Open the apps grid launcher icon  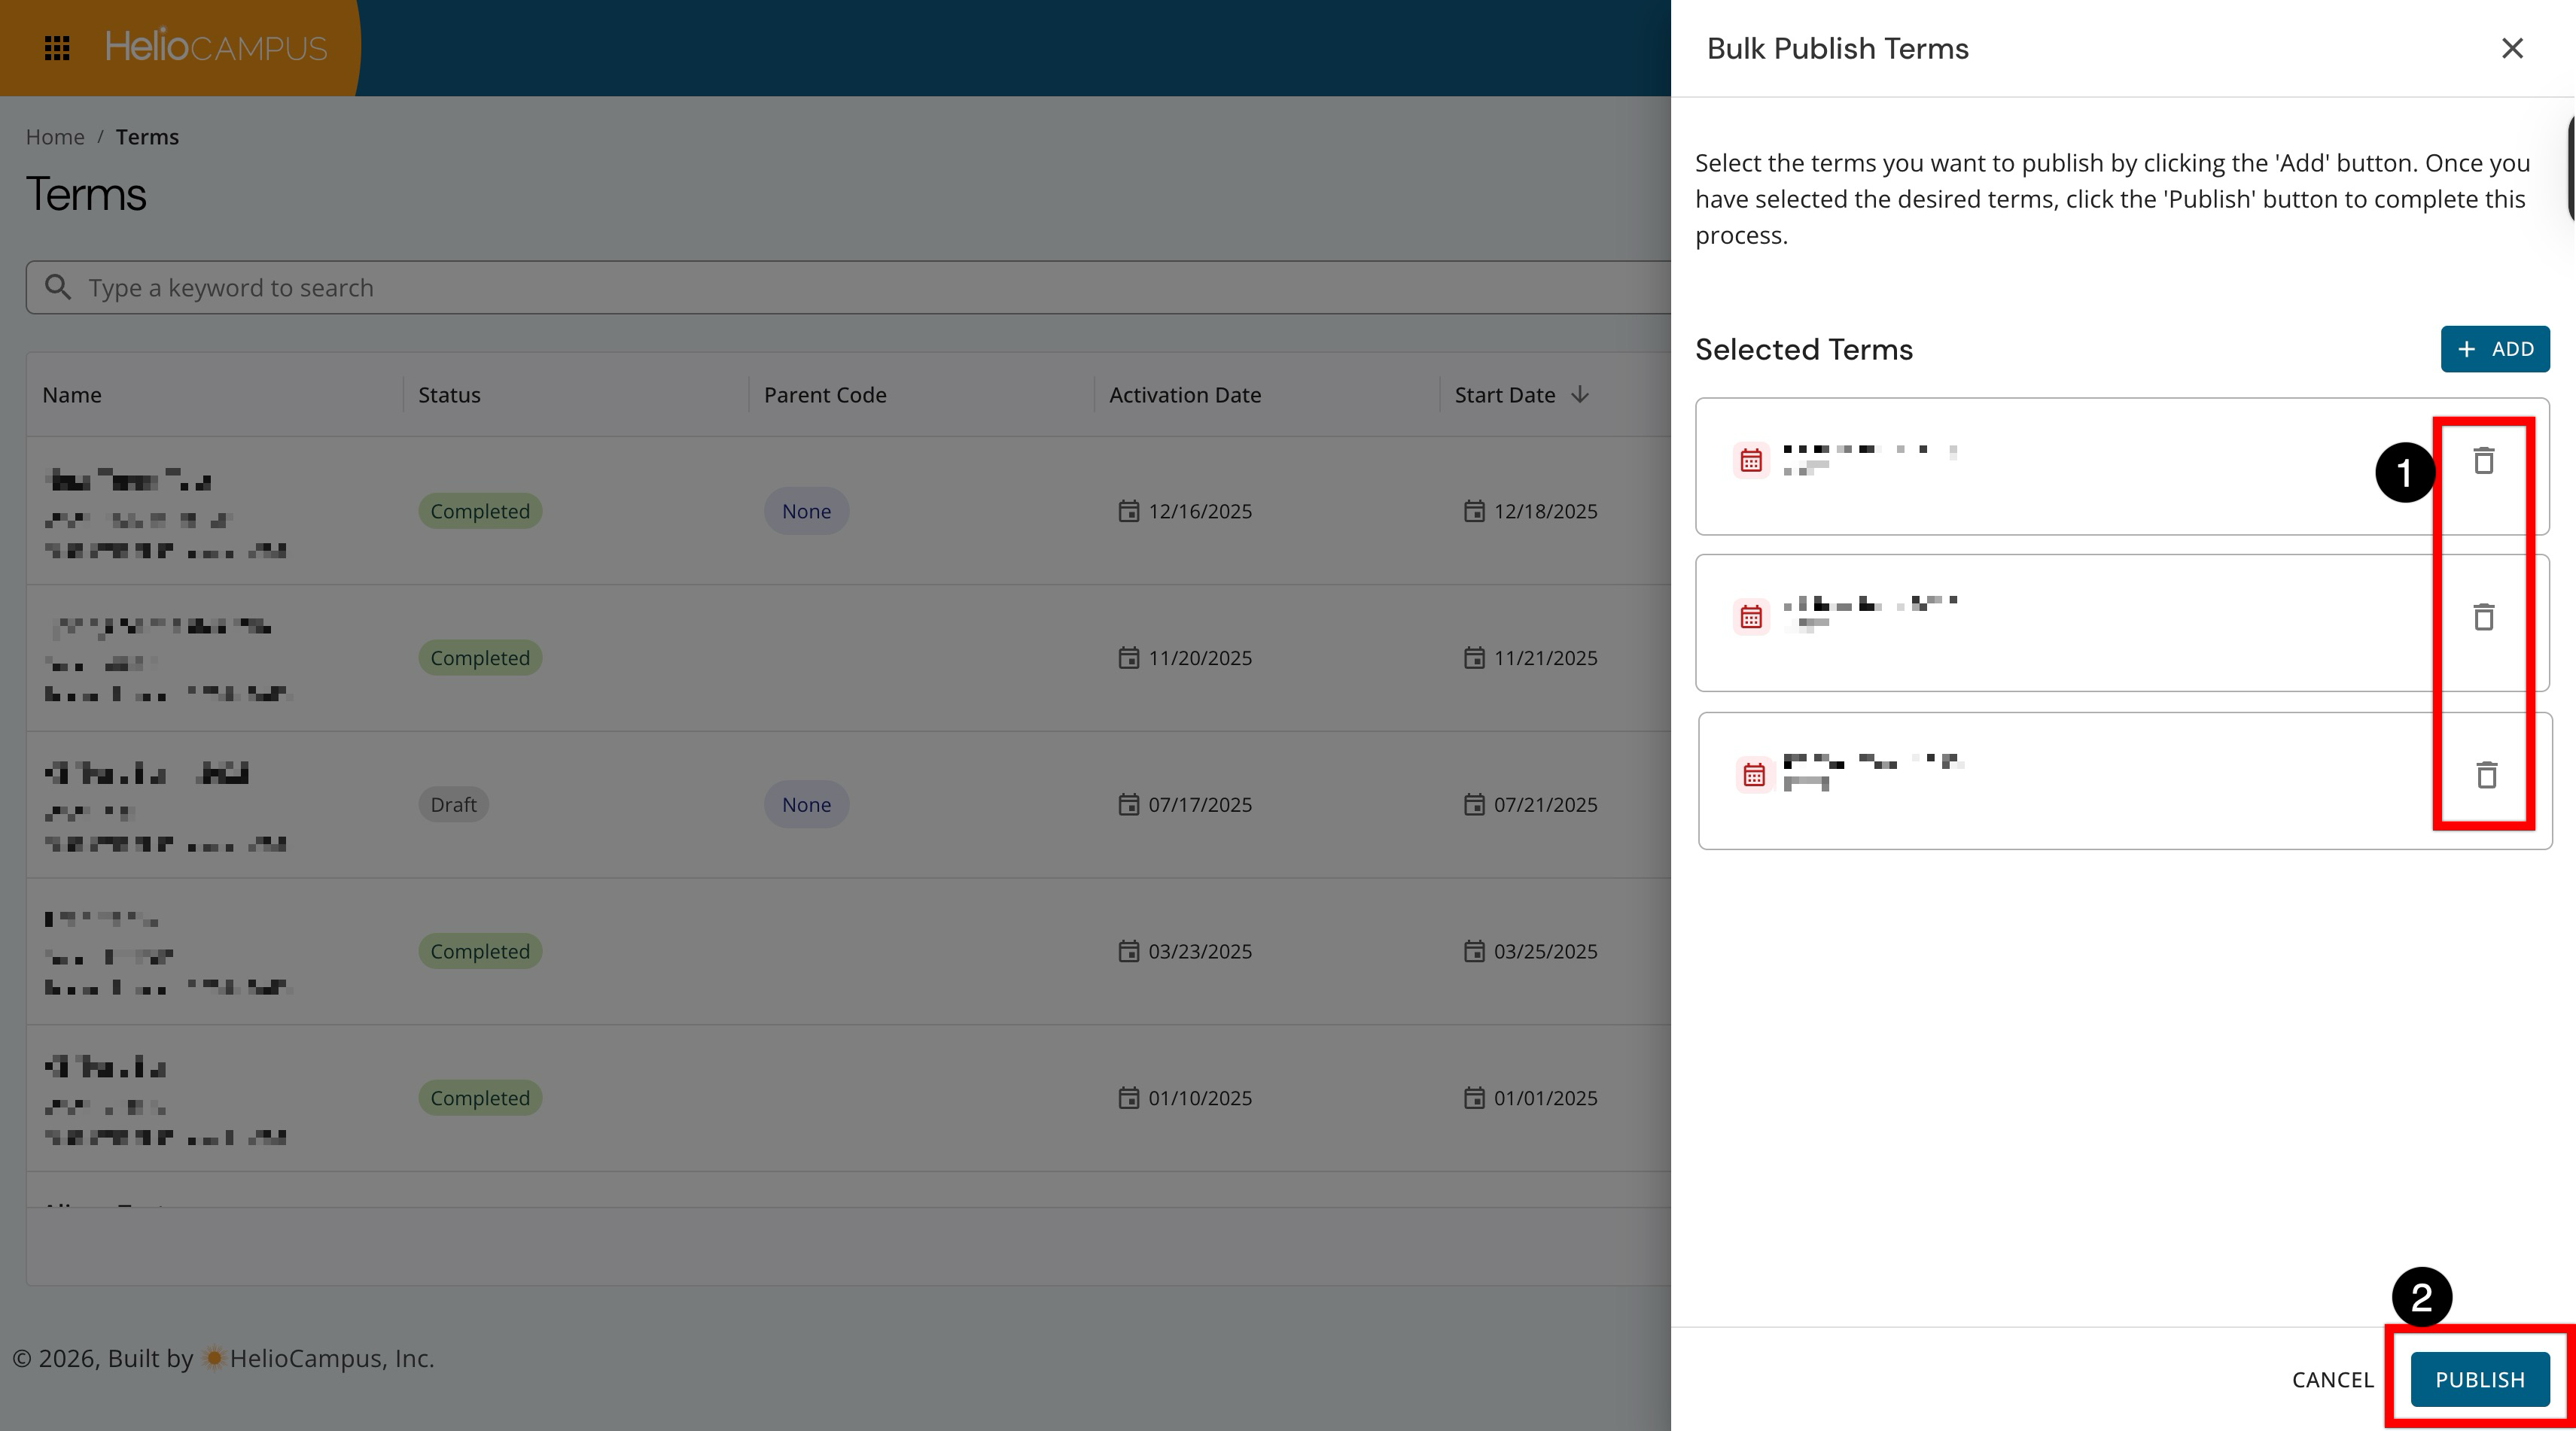[57, 48]
